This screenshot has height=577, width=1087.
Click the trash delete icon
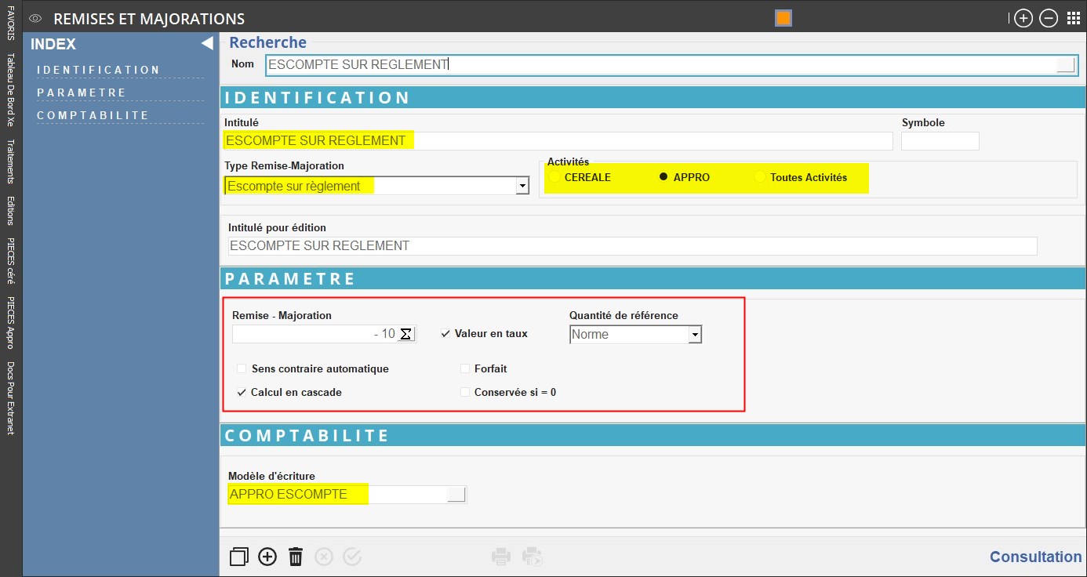click(296, 557)
